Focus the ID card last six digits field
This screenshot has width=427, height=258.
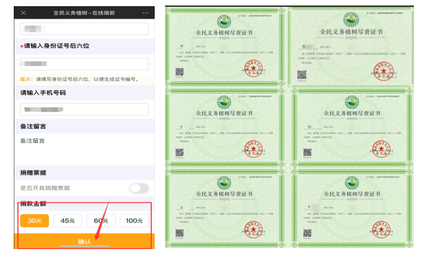pos(85,64)
